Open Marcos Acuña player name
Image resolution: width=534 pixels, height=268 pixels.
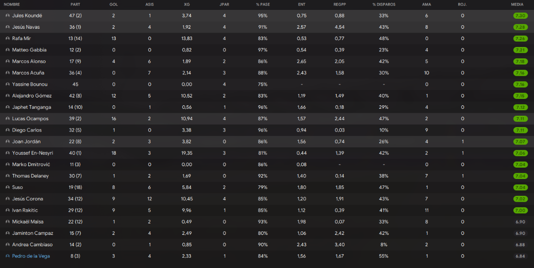pos(28,73)
